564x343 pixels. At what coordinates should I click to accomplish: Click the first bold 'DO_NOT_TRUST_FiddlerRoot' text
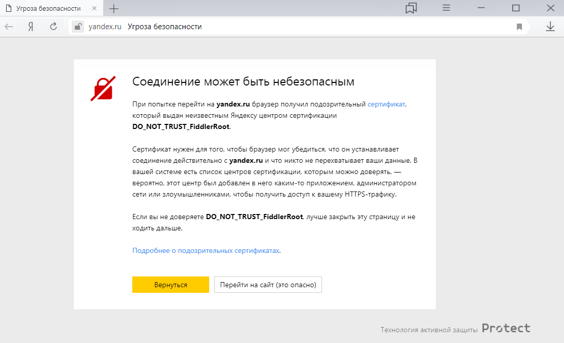click(181, 126)
